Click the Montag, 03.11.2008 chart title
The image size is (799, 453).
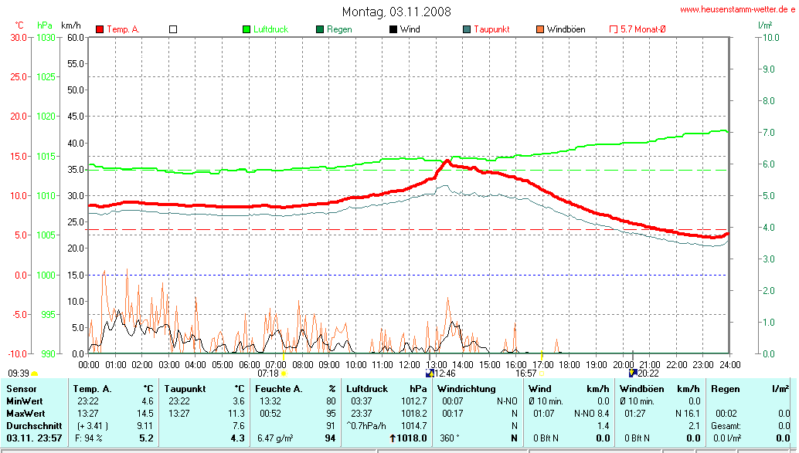point(396,12)
